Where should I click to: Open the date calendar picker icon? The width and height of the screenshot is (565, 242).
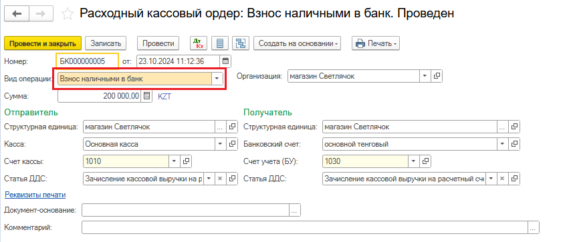pos(225,61)
